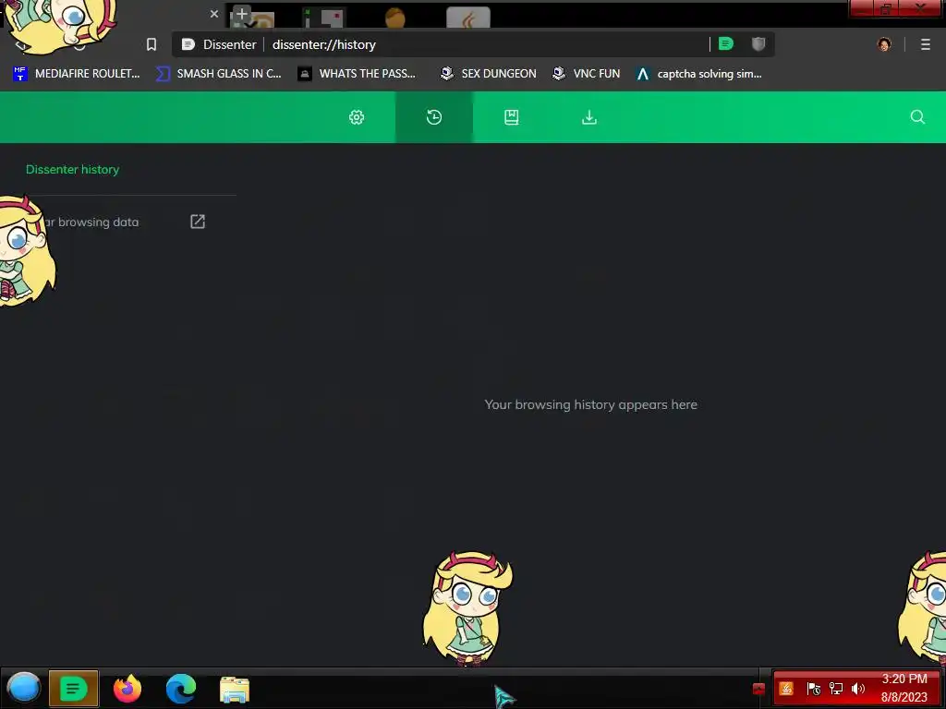Open the browser hamburger menu
The image size is (946, 709).
point(926,44)
